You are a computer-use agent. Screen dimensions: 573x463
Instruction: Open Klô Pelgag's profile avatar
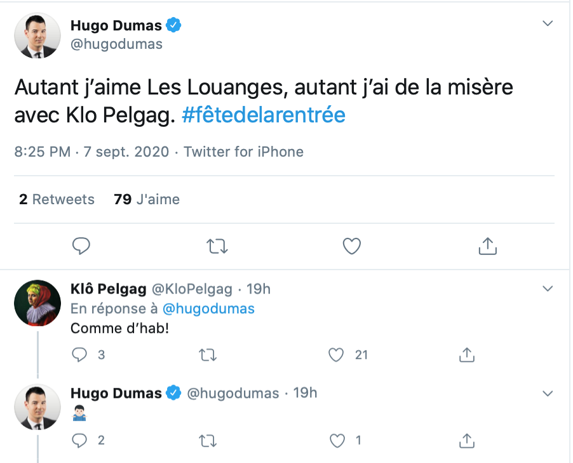37,303
